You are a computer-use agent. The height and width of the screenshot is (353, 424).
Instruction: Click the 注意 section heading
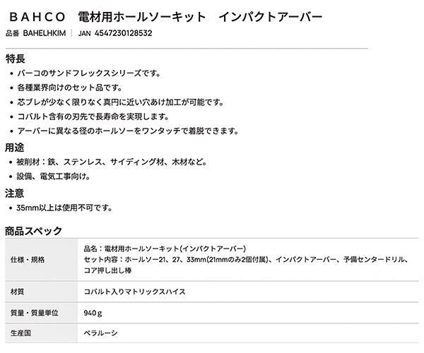15,193
